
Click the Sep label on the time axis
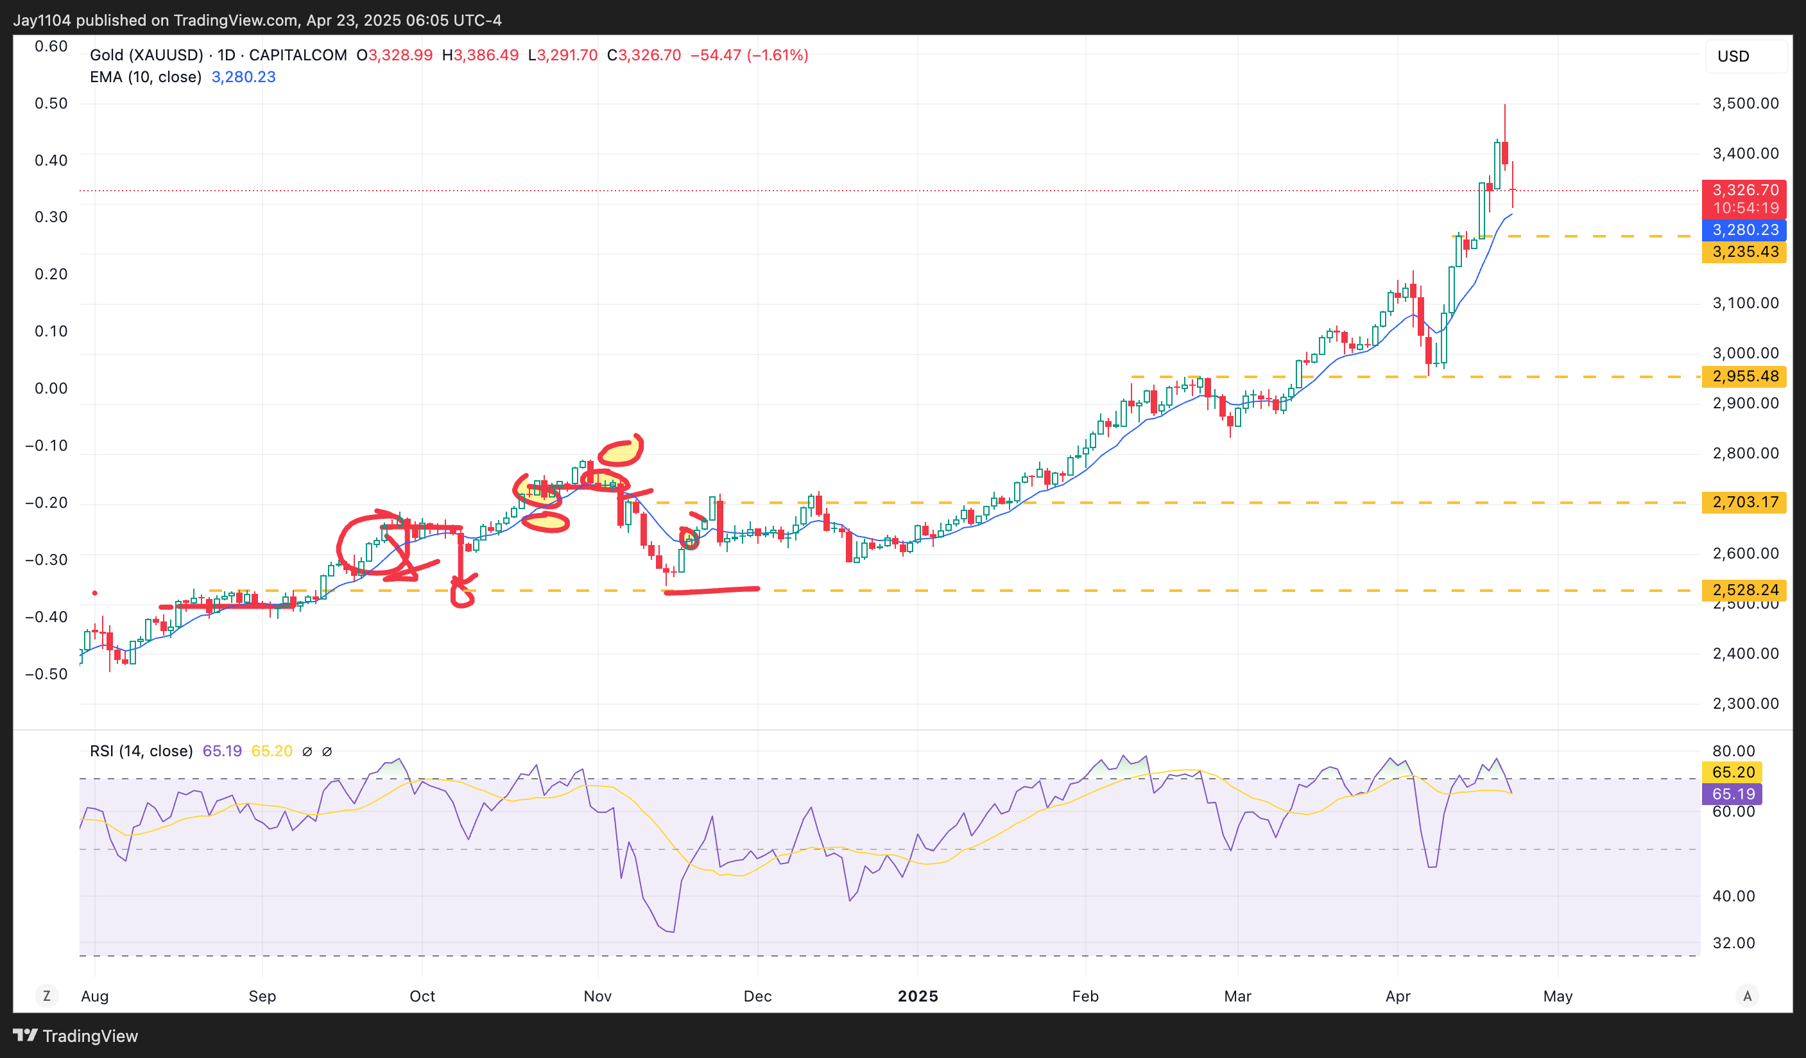262,996
